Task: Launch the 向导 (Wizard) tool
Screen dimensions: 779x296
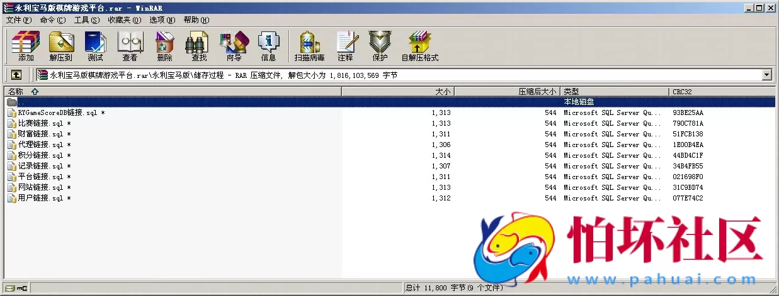Action: pos(234,46)
